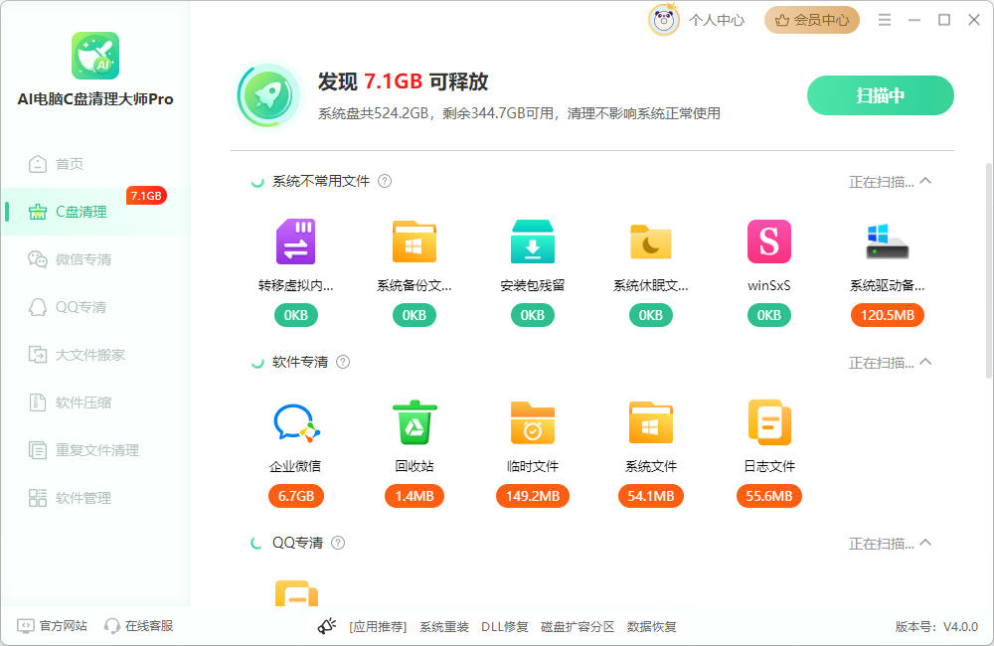Click the 转移虚拟内存 purple icon
This screenshot has width=994, height=646.
pos(295,242)
